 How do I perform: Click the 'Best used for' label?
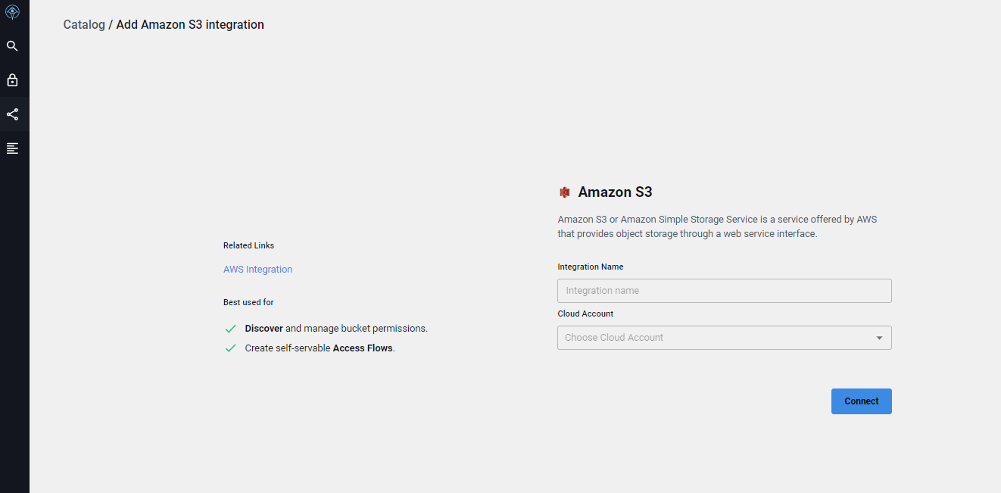pyautogui.click(x=248, y=302)
